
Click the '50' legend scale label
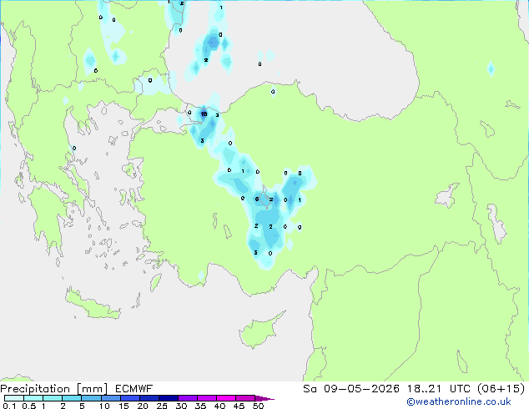point(258,406)
